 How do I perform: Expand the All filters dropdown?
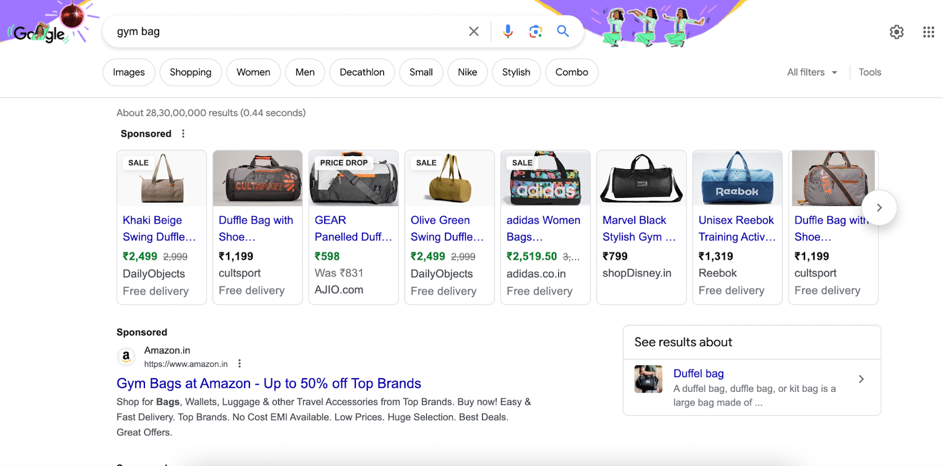812,72
